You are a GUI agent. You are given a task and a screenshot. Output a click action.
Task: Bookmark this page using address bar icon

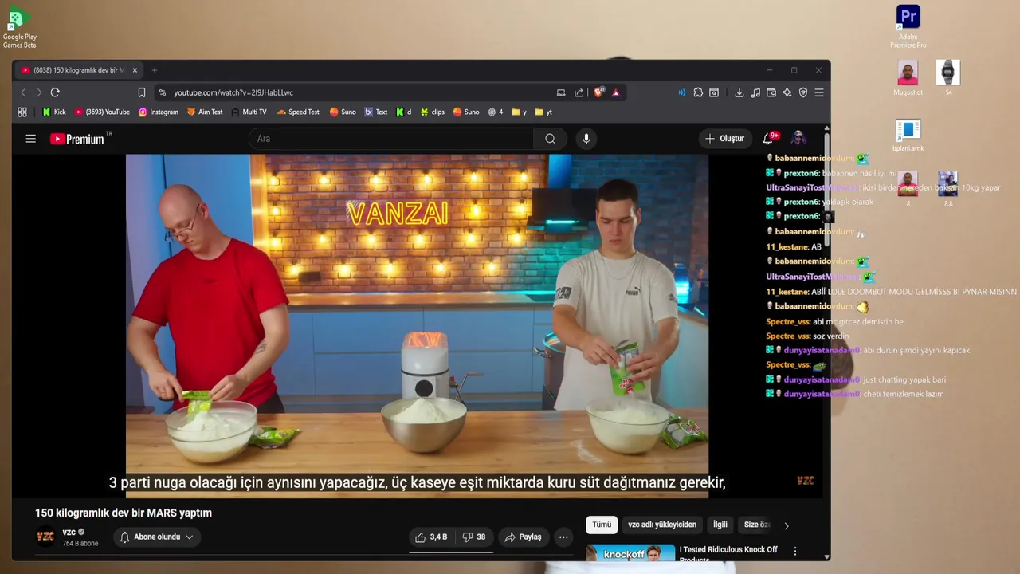coord(142,92)
